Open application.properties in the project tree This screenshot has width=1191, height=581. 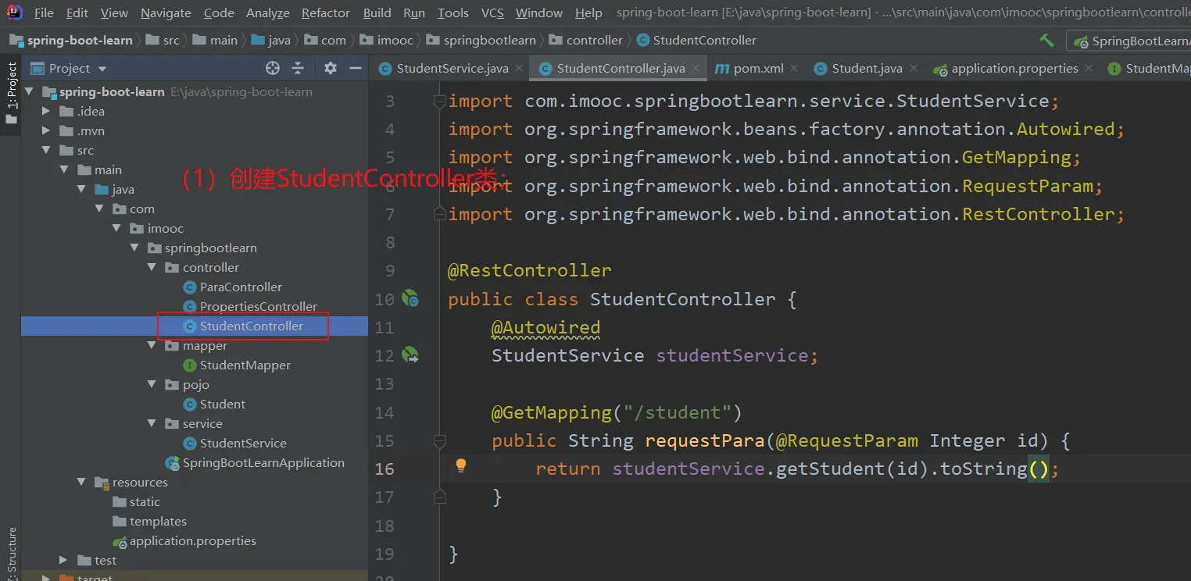point(192,540)
